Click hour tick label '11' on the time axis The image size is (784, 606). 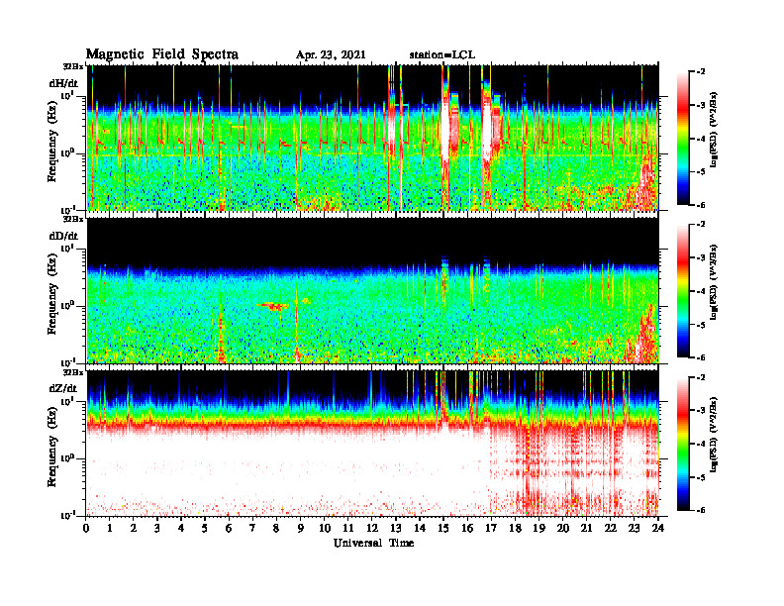pyautogui.click(x=348, y=528)
